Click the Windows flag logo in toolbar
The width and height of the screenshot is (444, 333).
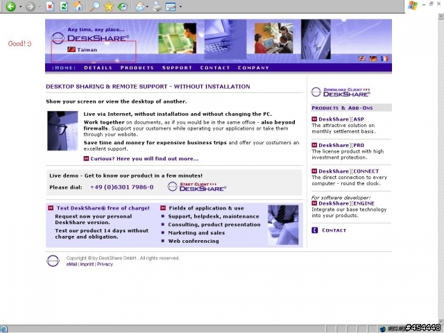point(413,6)
